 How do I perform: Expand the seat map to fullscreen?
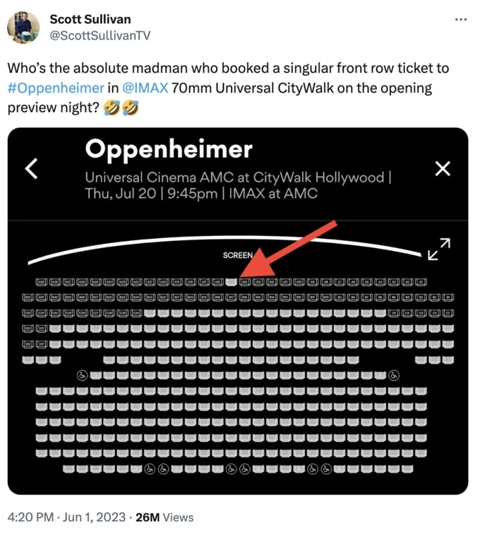click(x=439, y=249)
